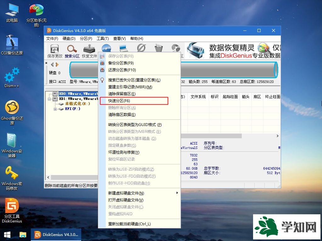Viewport: 322px width, 241px height.
Task: Open the 硬盘(D) menu
Action: click(x=69, y=38)
